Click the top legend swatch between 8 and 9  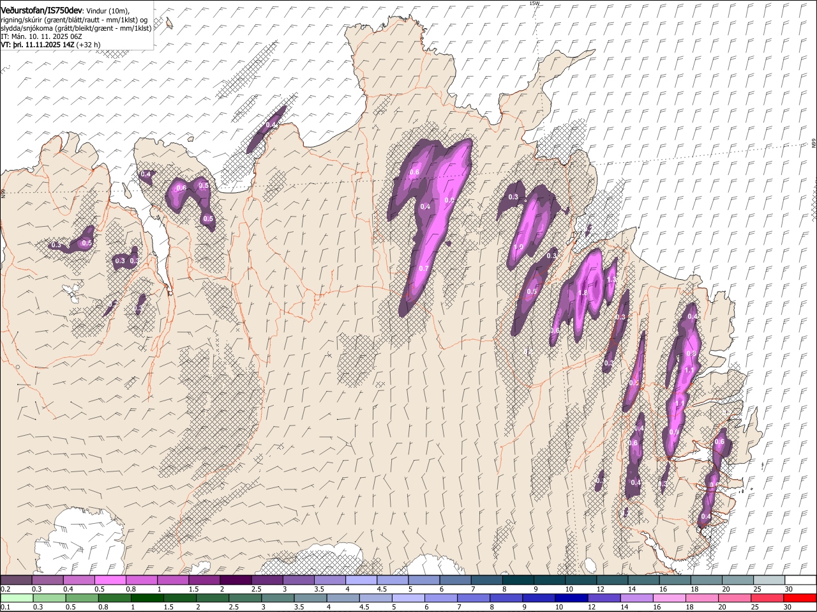tap(518, 579)
